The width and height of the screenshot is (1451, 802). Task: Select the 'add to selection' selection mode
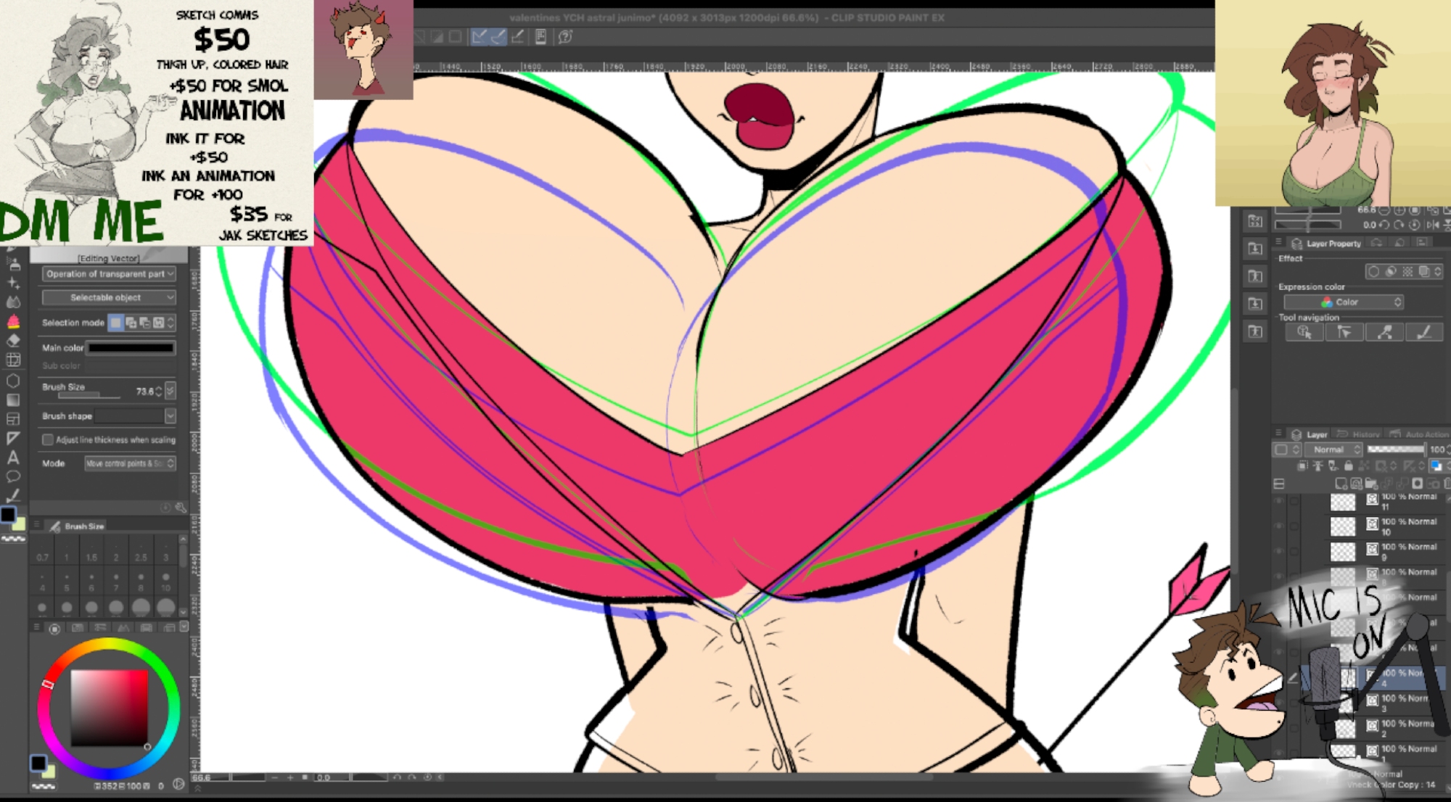[131, 323]
